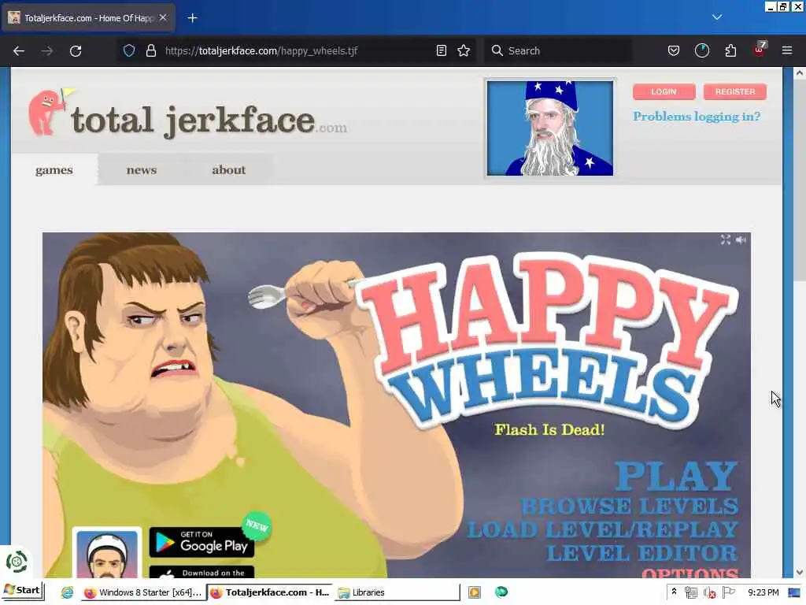Click the red LOGIN button
806x605 pixels.
(664, 91)
